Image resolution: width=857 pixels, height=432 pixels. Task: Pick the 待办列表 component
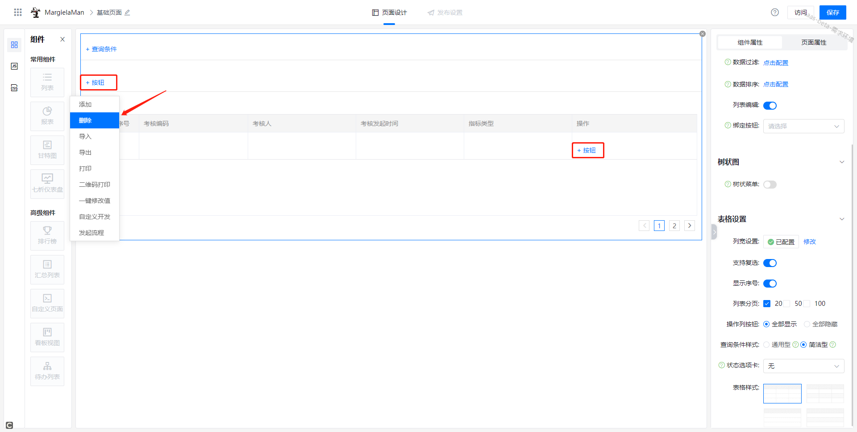(47, 371)
